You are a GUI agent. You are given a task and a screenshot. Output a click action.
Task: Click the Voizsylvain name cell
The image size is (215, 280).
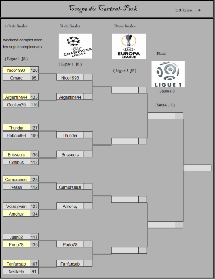pos(16,206)
